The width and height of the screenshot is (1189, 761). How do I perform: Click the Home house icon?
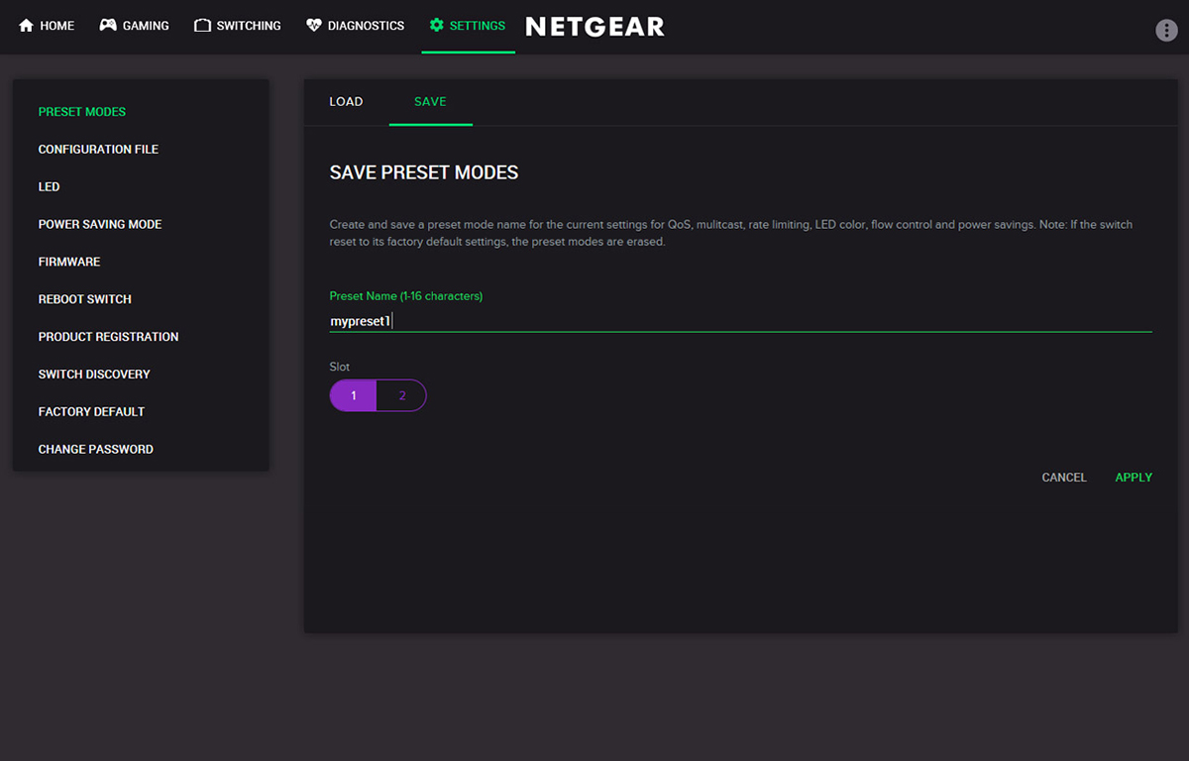pyautogui.click(x=27, y=26)
